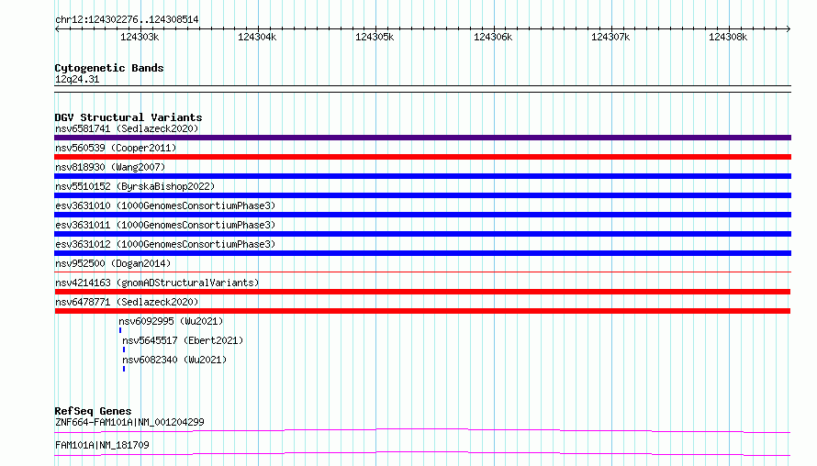The image size is (817, 466).
Task: Select nsv6082340 (Wu2021) label
Action: [174, 360]
